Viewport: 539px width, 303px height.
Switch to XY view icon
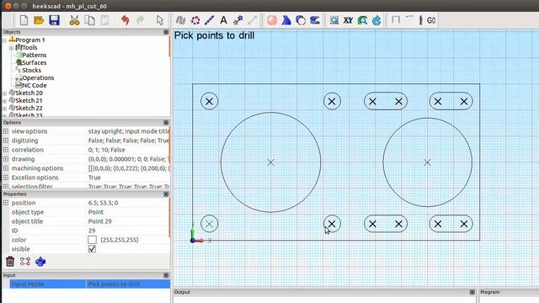click(348, 20)
